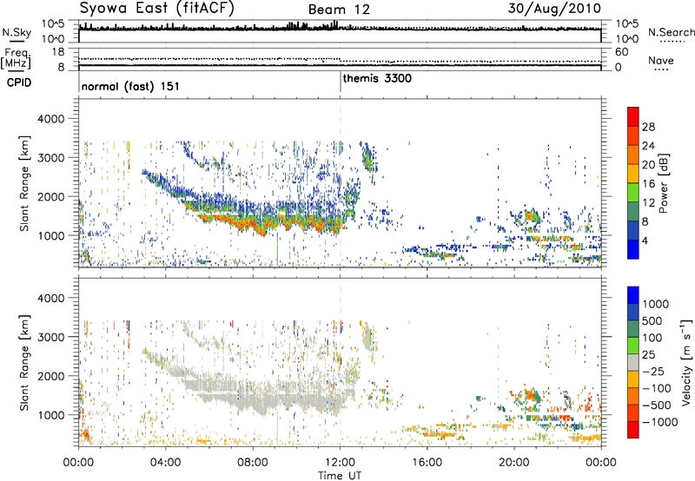Select the 'normal (fast) 151' CPID text
The height and width of the screenshot is (481, 695).
click(x=130, y=86)
